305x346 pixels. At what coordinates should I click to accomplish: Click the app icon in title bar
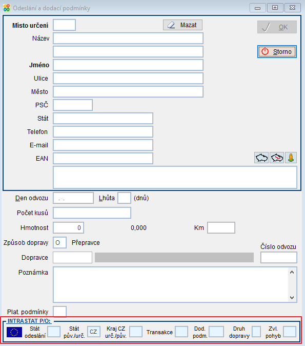(x=7, y=8)
